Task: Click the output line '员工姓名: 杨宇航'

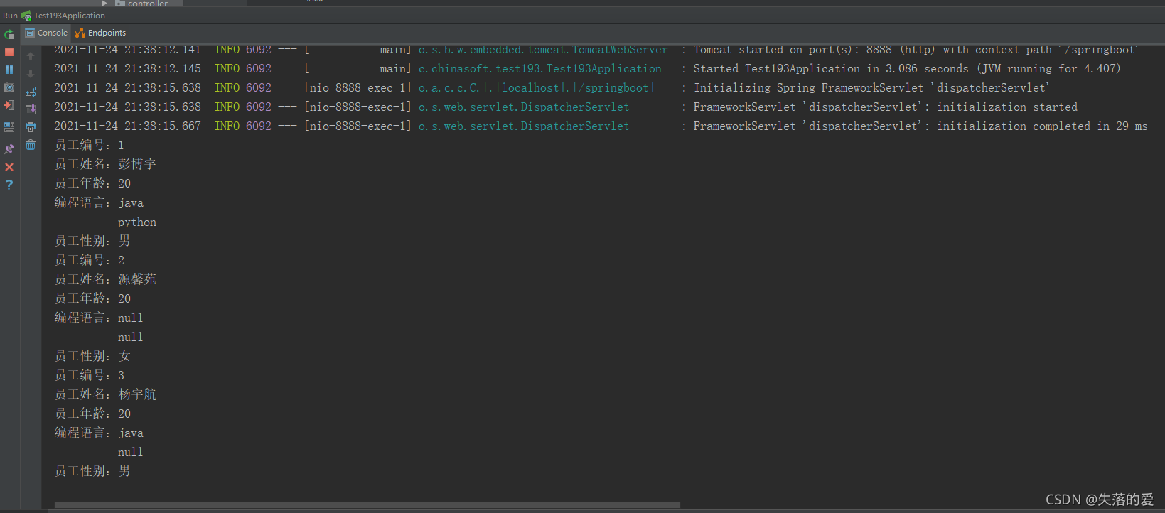Action: (105, 394)
